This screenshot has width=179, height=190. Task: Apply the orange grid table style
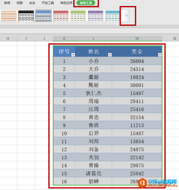[x=9, y=16]
